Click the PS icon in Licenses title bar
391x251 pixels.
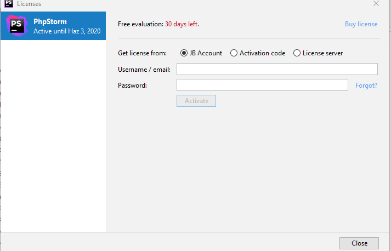[9, 3]
